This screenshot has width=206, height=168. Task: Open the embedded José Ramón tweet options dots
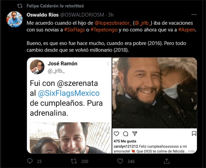(x=108, y=64)
